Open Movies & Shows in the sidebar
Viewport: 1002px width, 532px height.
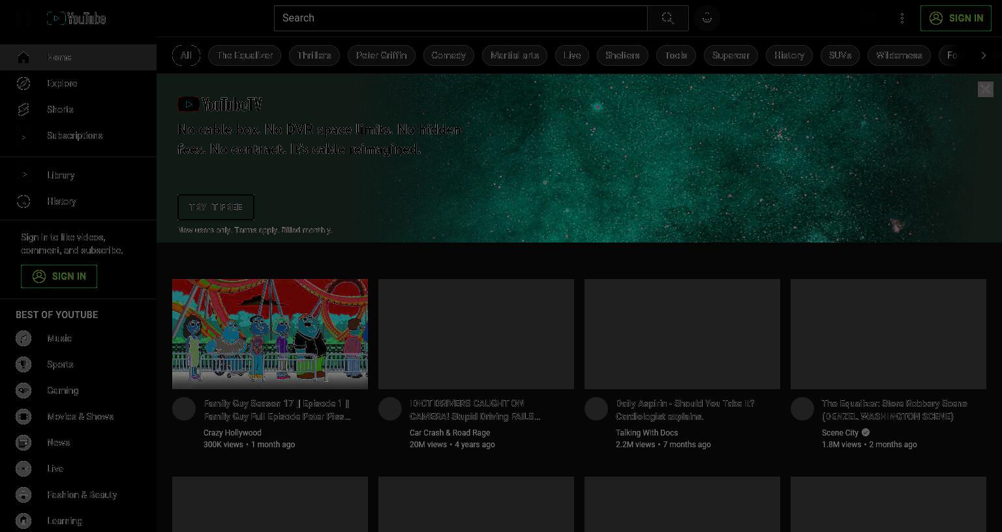[x=78, y=417]
